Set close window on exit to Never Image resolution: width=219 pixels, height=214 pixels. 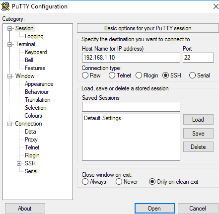119,182
